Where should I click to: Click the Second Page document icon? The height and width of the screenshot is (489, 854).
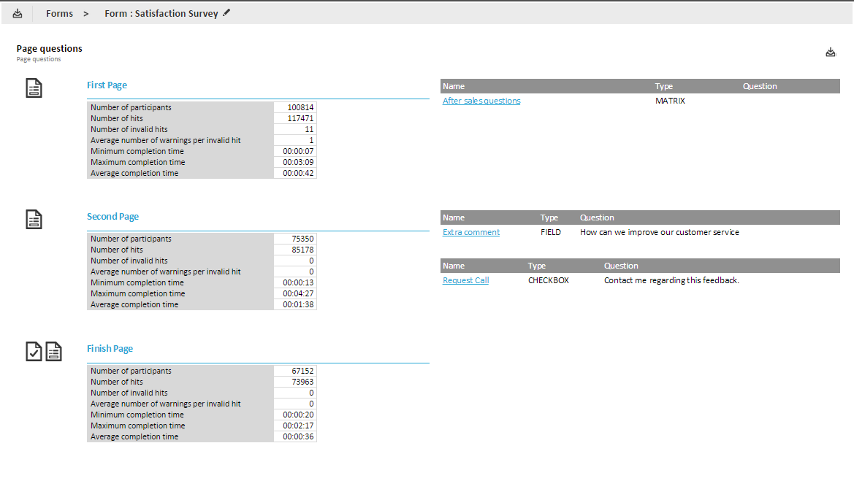[x=34, y=219]
